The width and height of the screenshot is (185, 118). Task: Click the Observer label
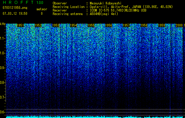pyautogui.click(x=60, y=3)
